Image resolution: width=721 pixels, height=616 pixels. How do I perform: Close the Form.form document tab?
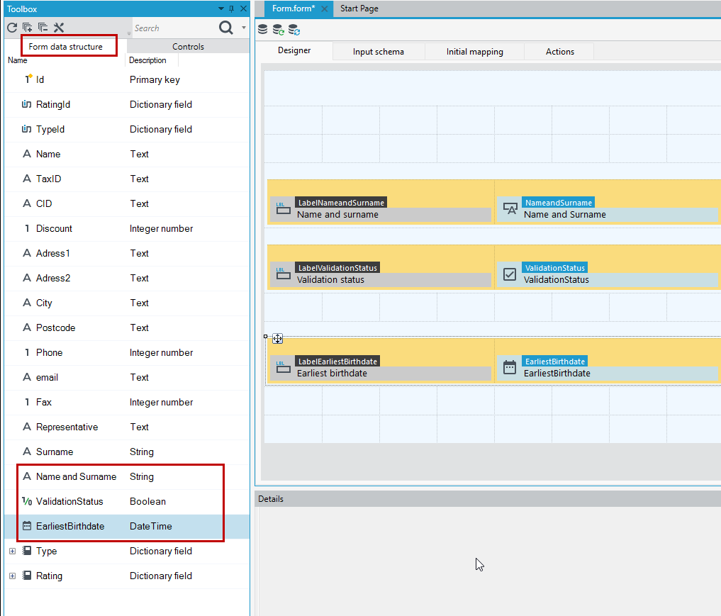click(324, 9)
